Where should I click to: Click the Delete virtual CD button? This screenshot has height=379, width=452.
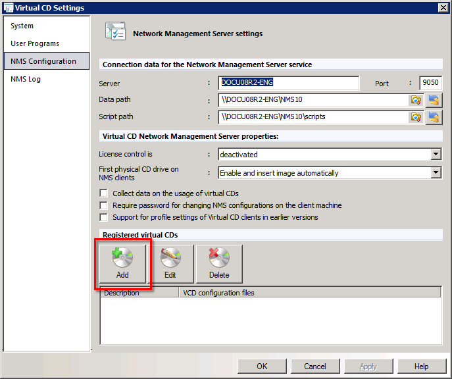coord(219,264)
